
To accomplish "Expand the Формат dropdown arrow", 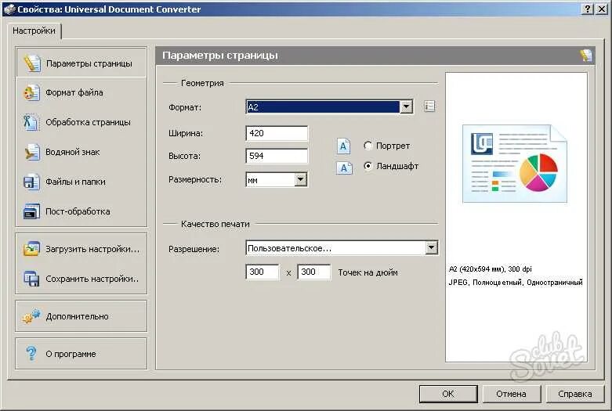I will (407, 106).
